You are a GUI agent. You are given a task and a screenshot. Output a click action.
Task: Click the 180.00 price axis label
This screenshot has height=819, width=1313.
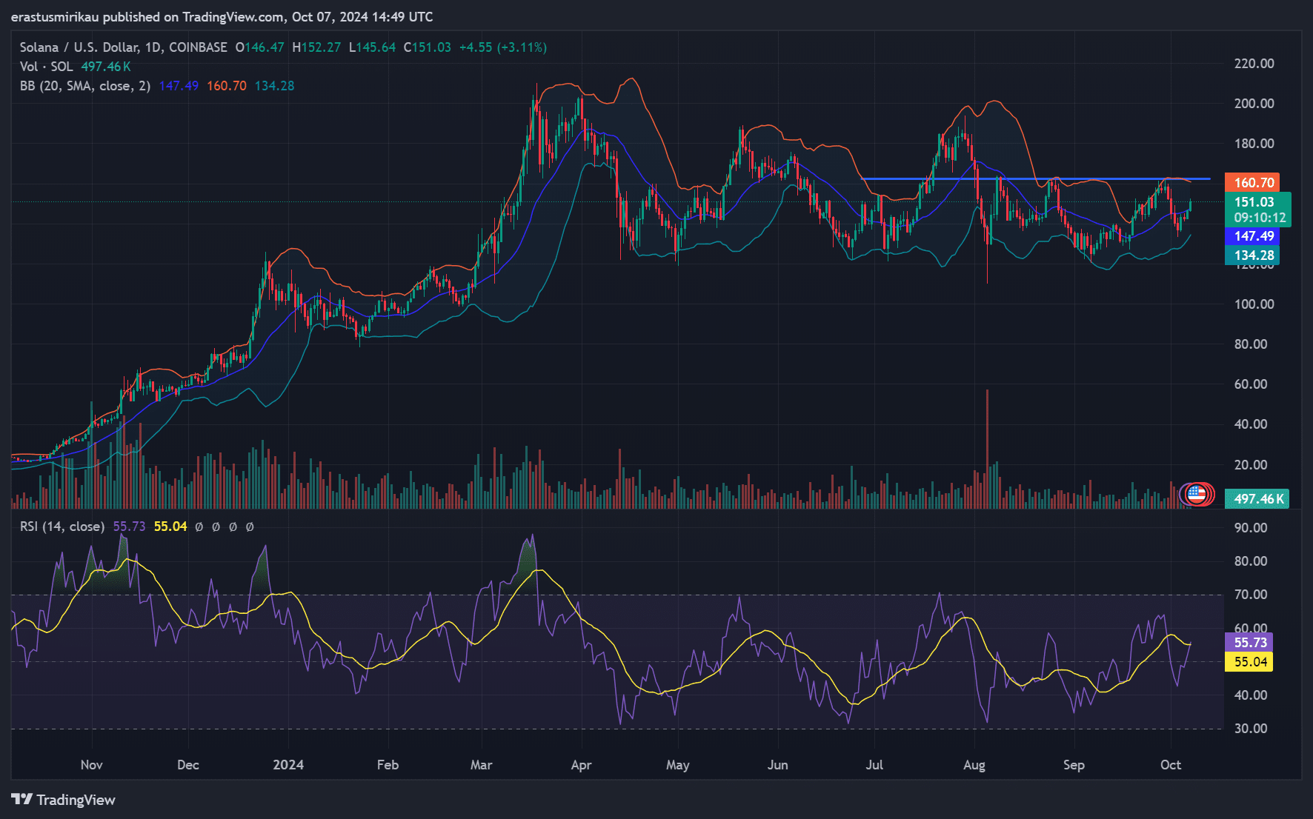coord(1254,144)
